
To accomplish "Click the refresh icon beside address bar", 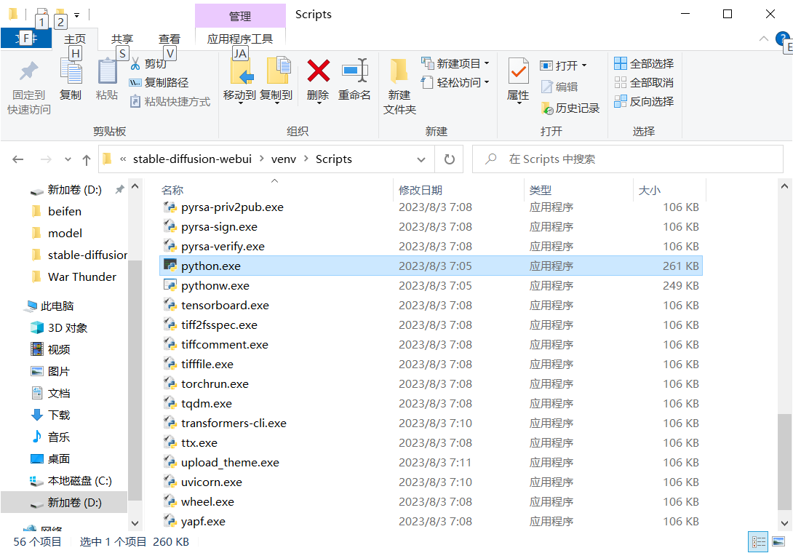I will (x=449, y=159).
